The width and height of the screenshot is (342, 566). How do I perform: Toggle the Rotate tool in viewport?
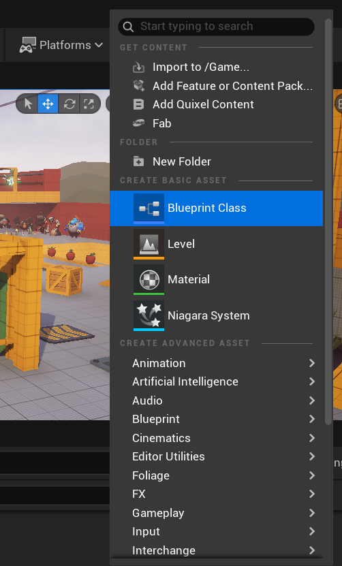click(x=69, y=104)
